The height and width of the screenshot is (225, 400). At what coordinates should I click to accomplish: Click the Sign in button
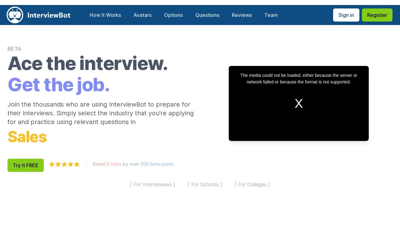coord(346,15)
